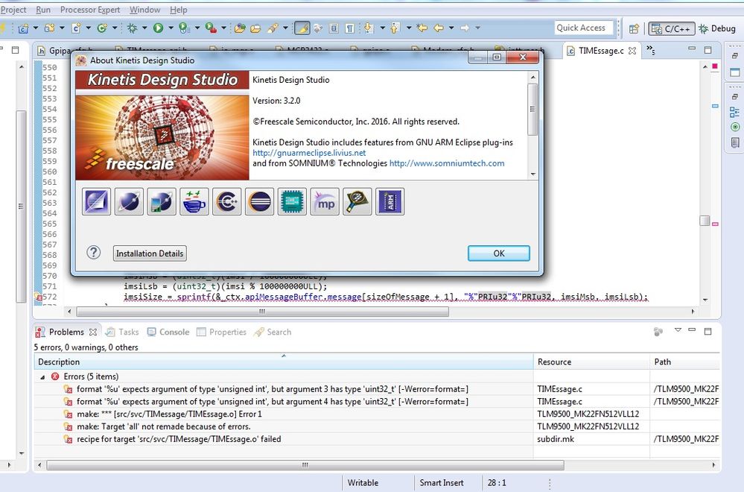The width and height of the screenshot is (744, 492).
Task: Toggle show whitespace characters (pilcrow)
Action: tap(350, 28)
